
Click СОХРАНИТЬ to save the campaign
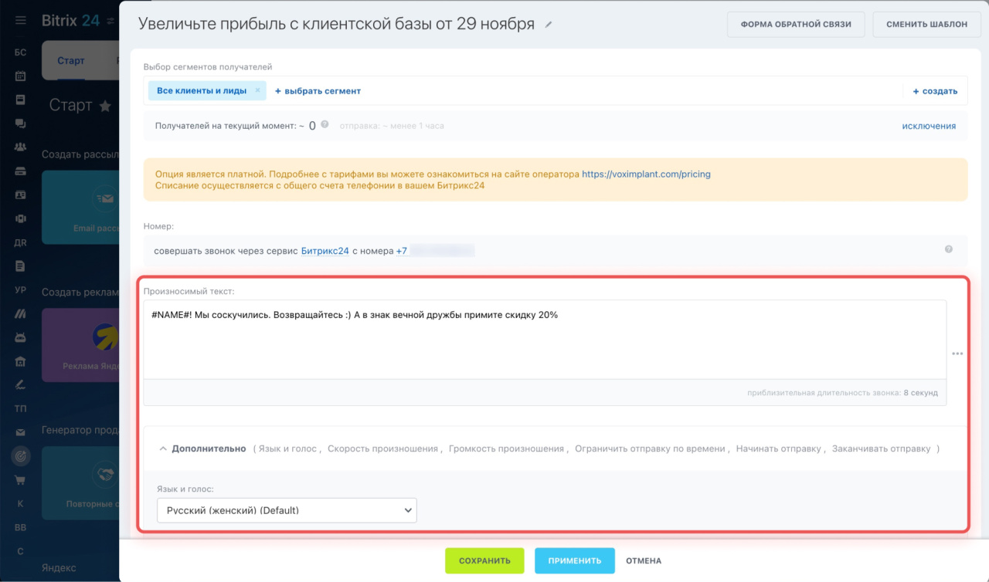pos(484,560)
